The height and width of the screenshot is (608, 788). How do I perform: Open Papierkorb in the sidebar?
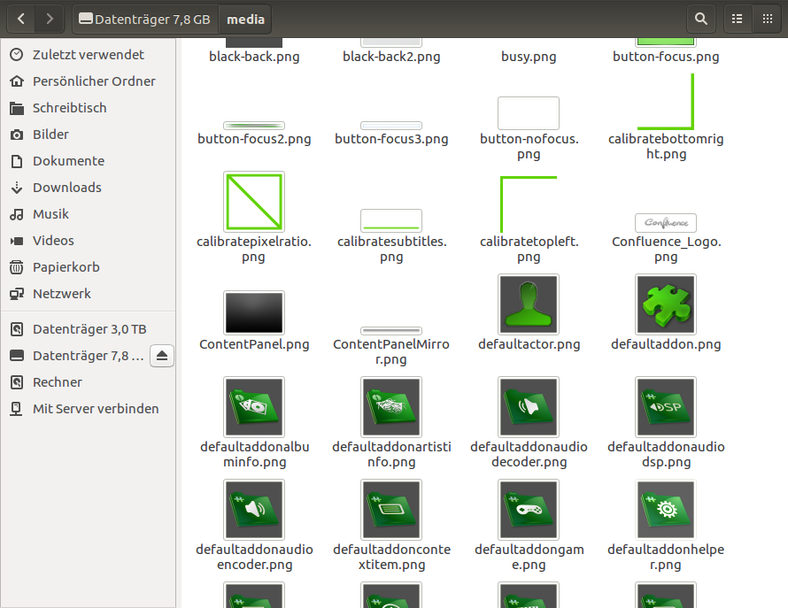tap(88, 268)
